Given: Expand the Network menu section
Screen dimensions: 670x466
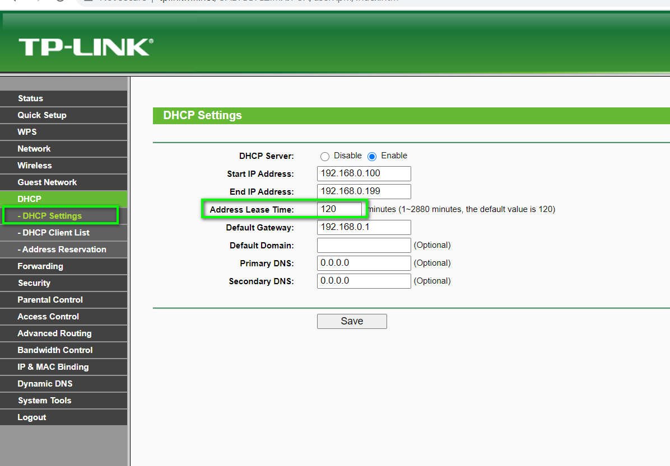Looking at the screenshot, I should point(34,149).
